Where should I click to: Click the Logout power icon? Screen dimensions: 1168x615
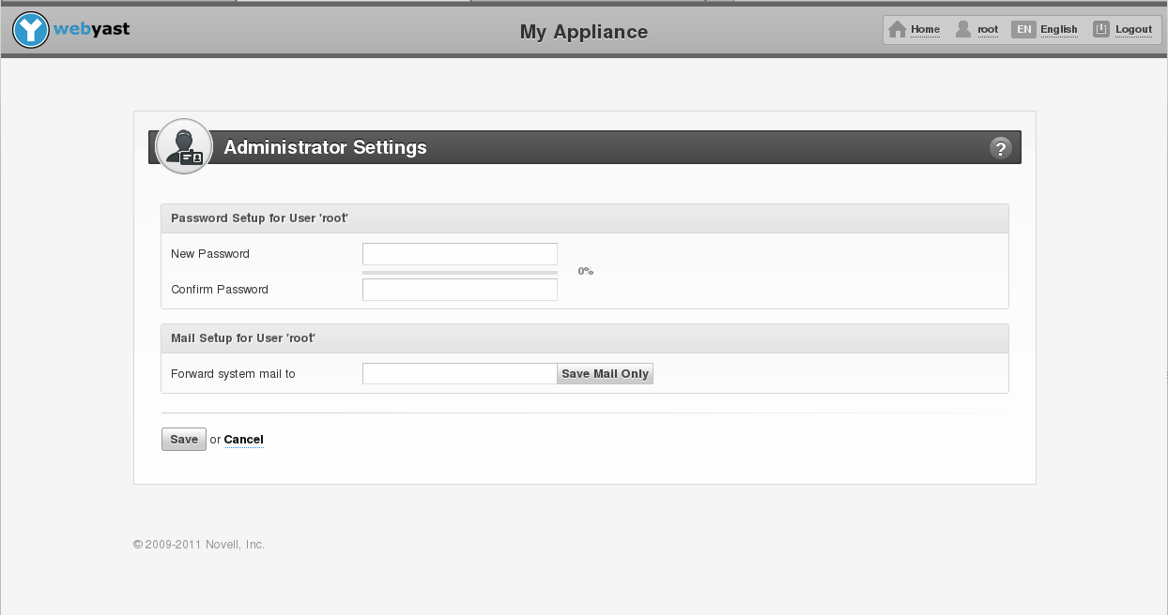1101,29
